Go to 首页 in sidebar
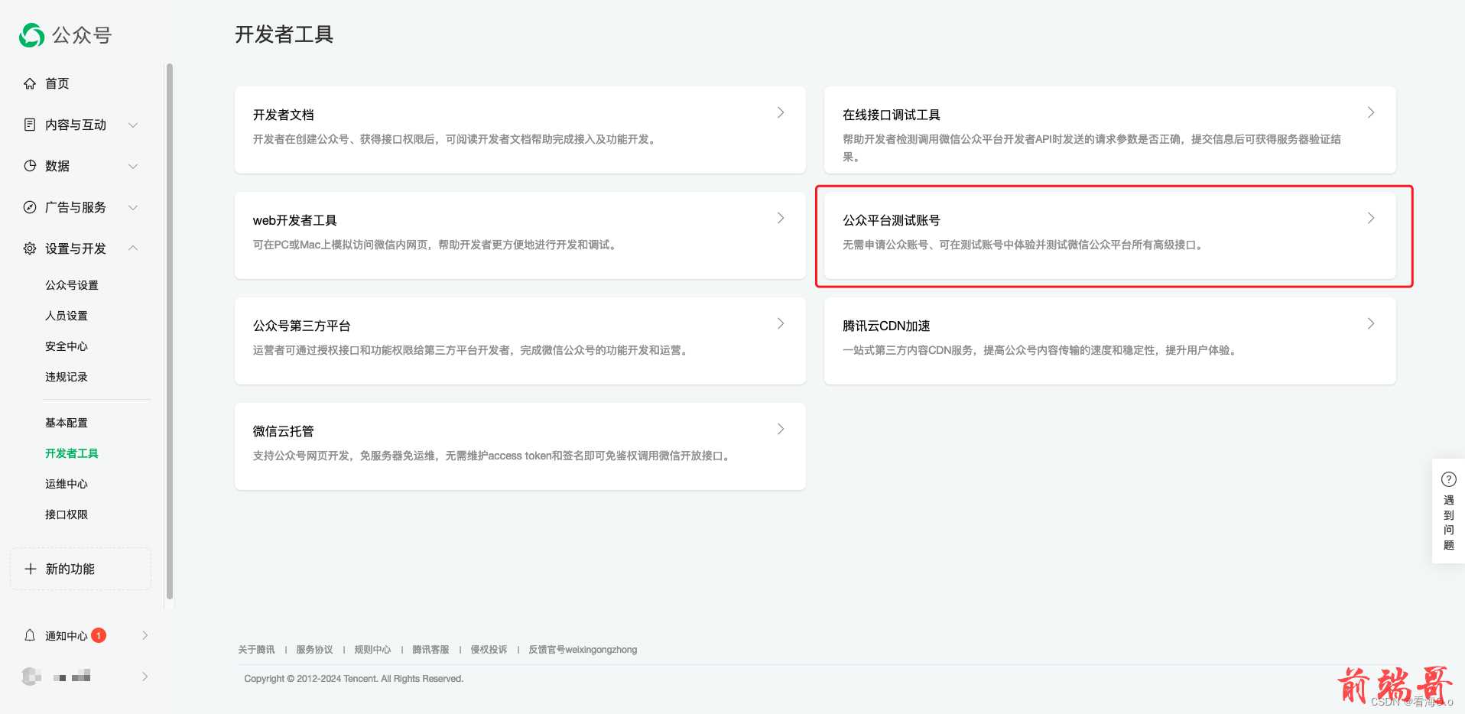The height and width of the screenshot is (714, 1465). tap(57, 83)
